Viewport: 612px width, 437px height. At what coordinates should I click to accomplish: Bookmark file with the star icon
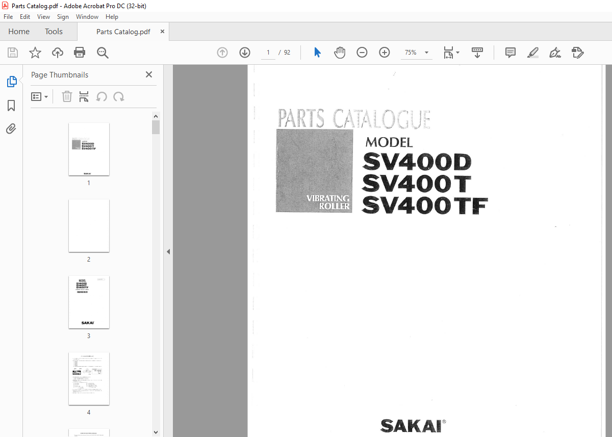click(35, 53)
